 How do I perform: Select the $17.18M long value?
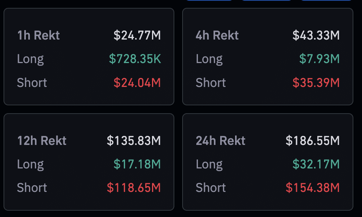tap(137, 164)
